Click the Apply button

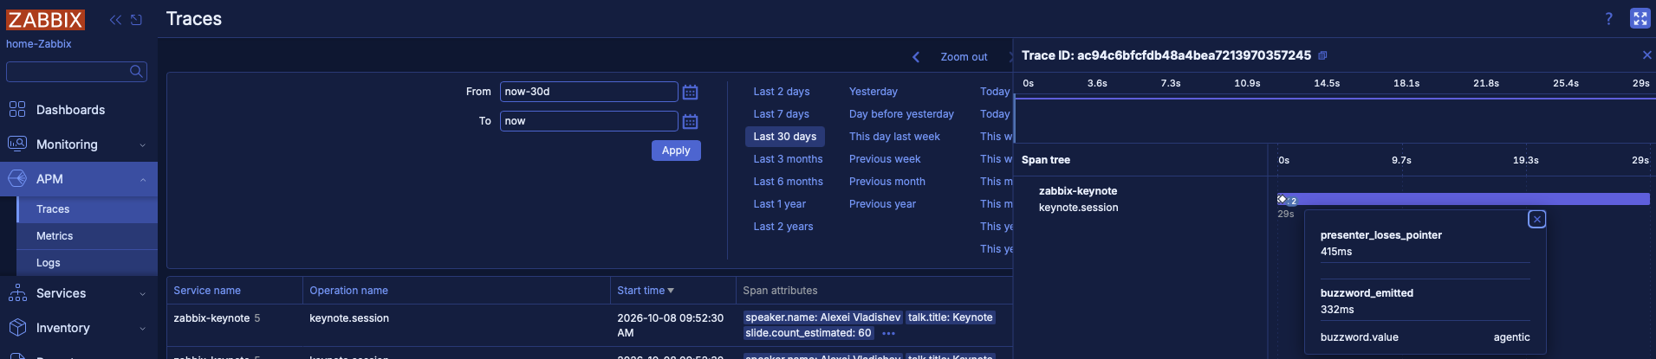point(676,151)
